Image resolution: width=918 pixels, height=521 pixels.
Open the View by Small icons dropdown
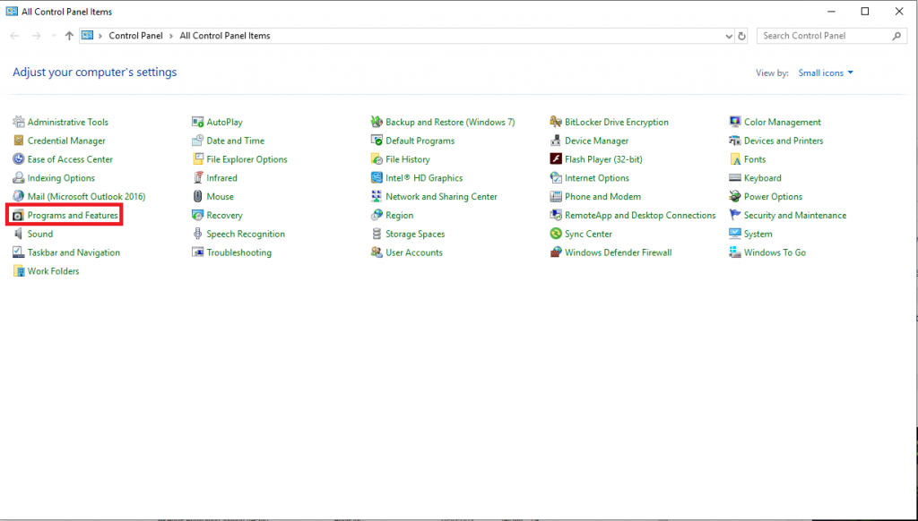[826, 73]
